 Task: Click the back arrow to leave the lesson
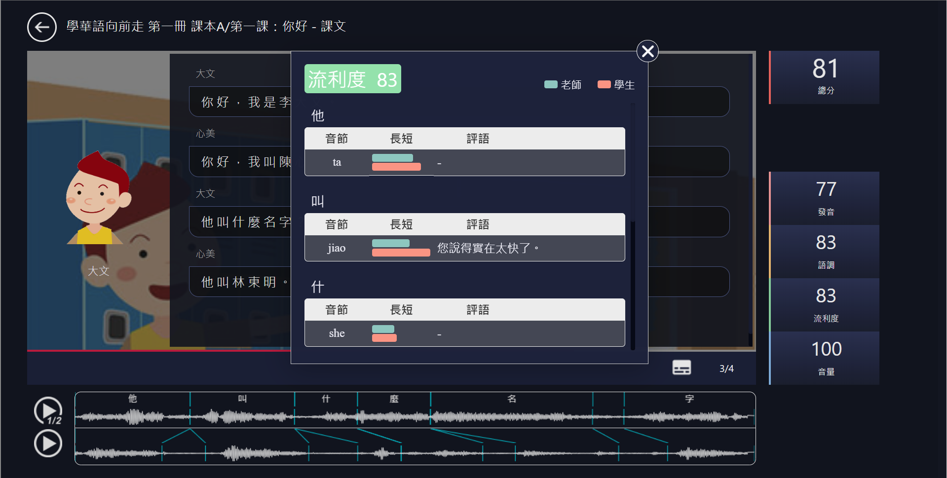click(41, 27)
